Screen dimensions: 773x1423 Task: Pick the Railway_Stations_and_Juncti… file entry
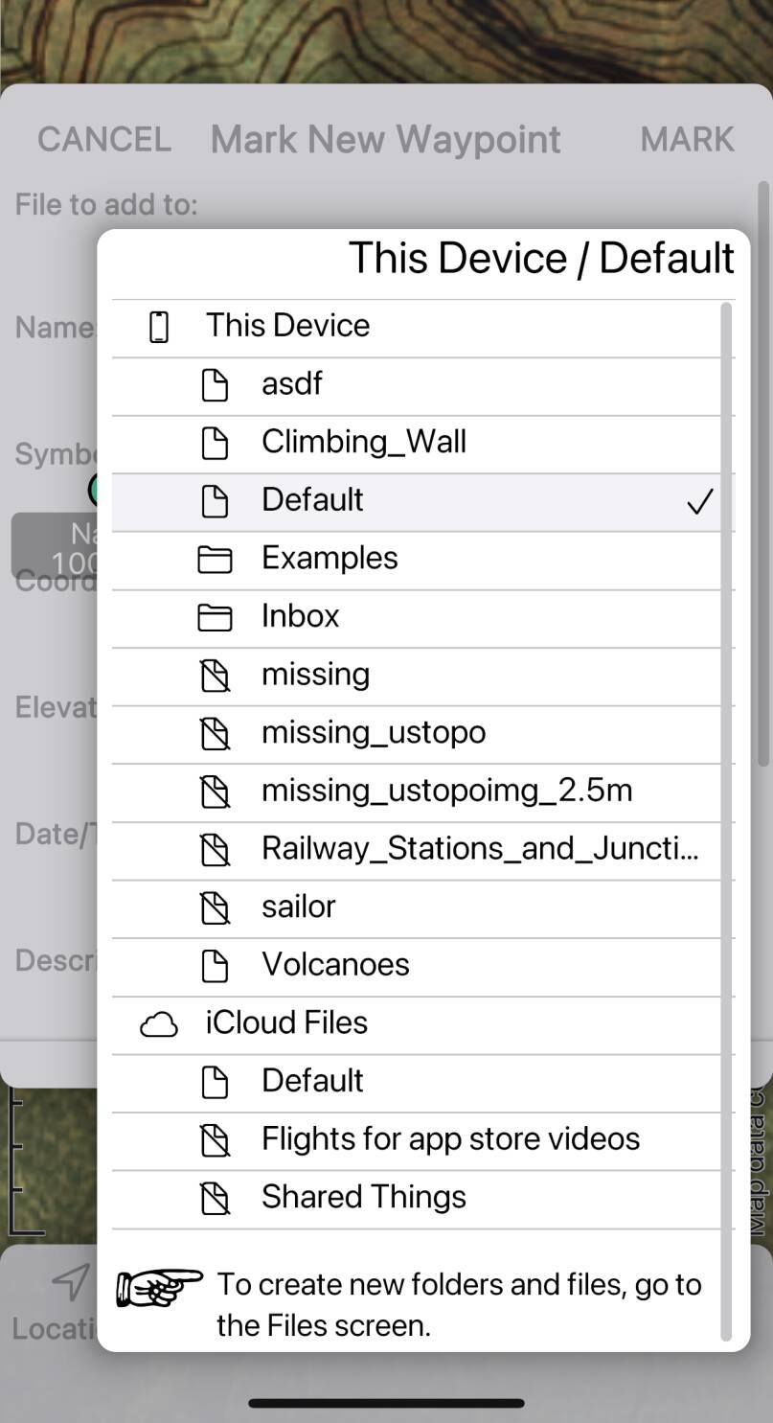[479, 849]
